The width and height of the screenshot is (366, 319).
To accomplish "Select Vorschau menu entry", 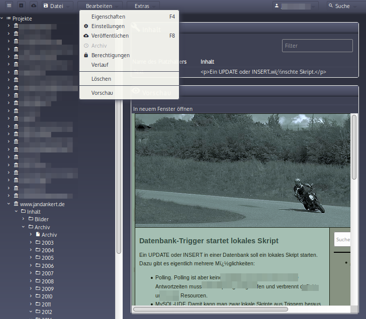I will [129, 93].
